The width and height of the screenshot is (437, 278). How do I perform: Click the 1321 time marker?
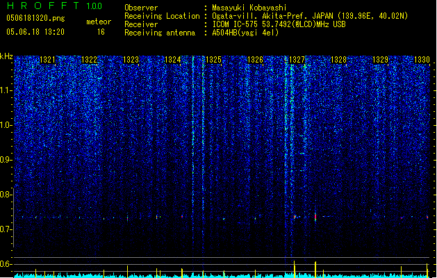[x=47, y=60]
